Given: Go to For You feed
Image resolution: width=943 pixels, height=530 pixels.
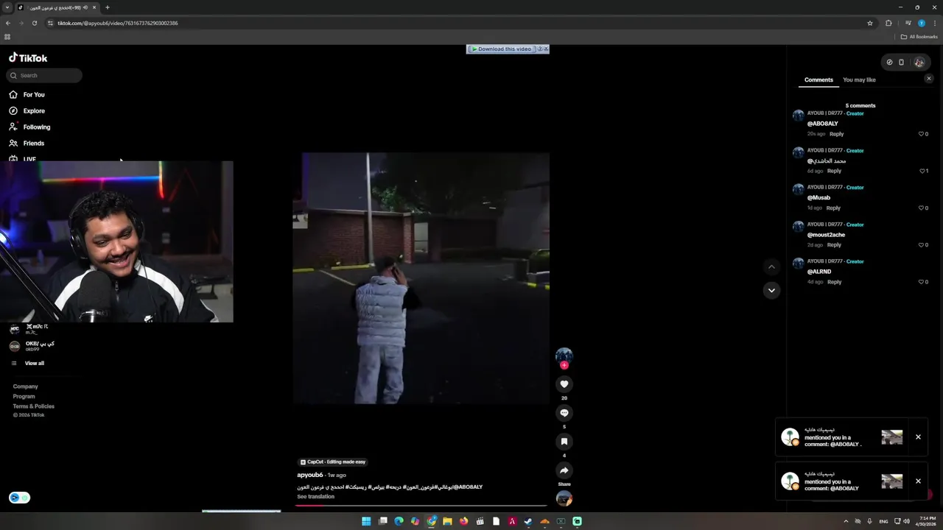Looking at the screenshot, I should (27, 94).
